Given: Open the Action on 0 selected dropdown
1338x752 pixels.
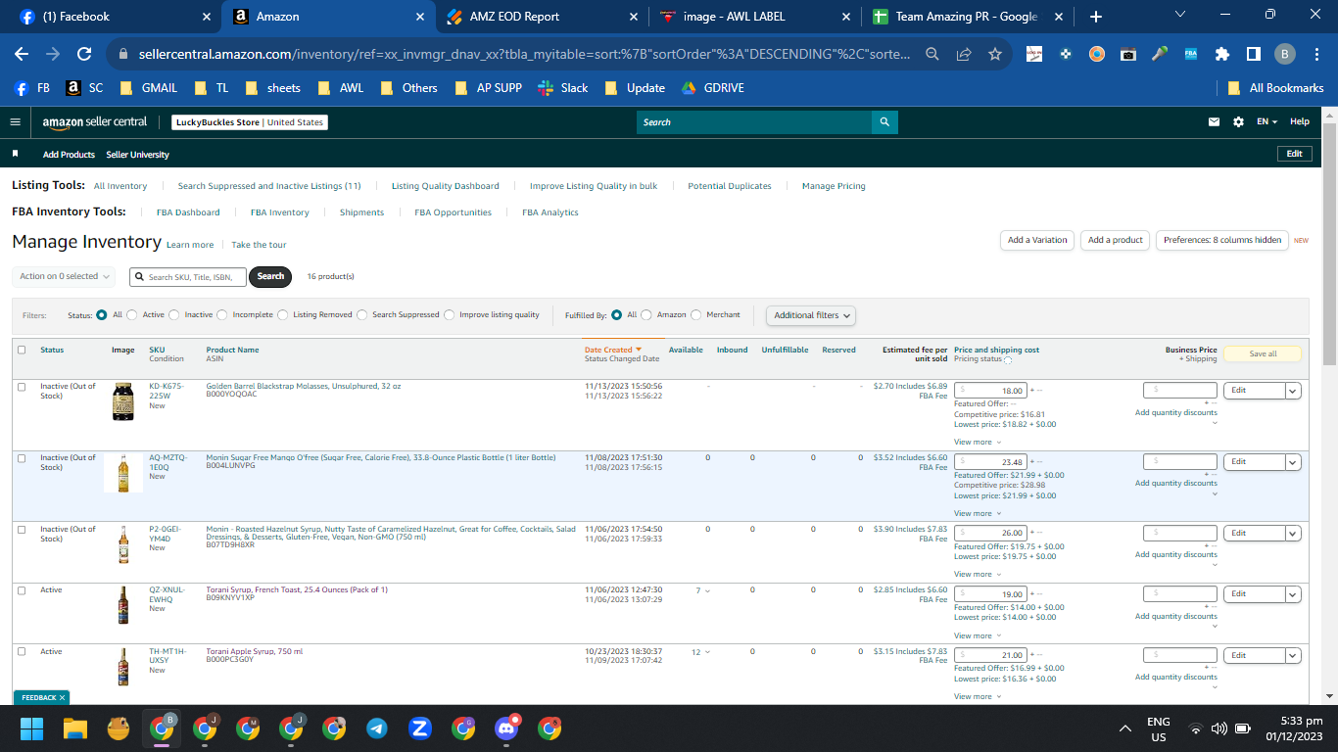Looking at the screenshot, I should (64, 276).
